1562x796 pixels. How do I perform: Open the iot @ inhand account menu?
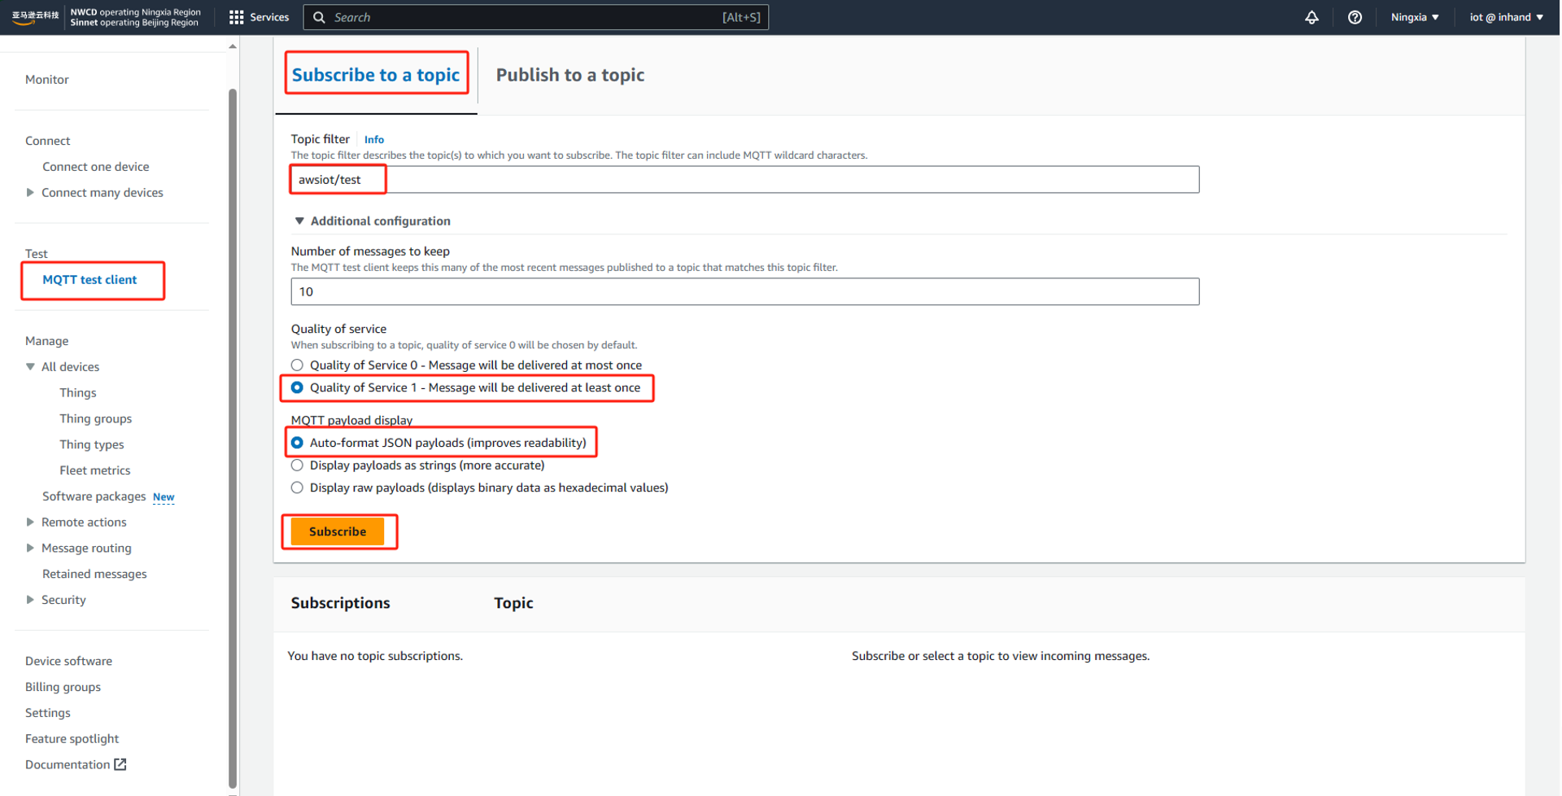(x=1506, y=17)
